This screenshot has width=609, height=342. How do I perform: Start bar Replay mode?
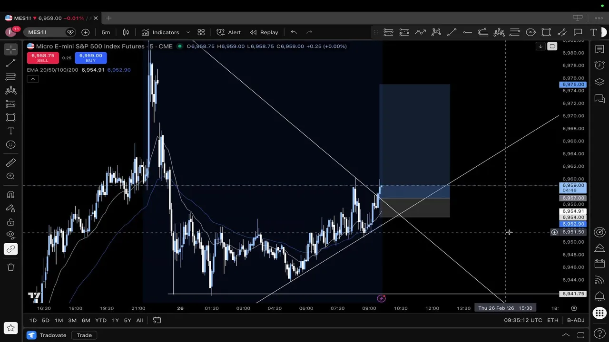264,32
